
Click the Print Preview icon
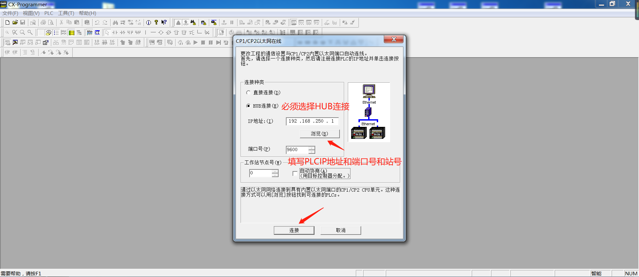[51, 23]
